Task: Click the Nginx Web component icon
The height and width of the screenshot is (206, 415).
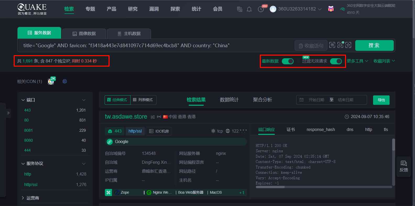Action: (x=149, y=193)
